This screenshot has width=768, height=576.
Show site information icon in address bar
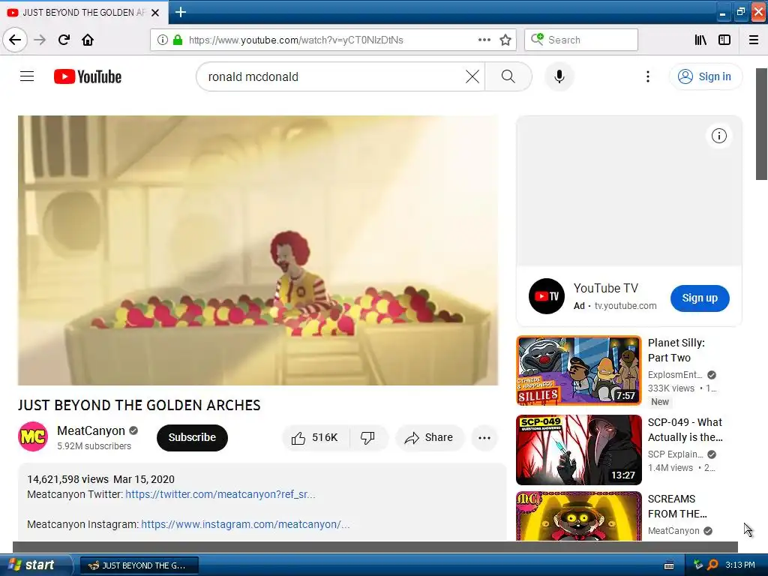point(163,40)
